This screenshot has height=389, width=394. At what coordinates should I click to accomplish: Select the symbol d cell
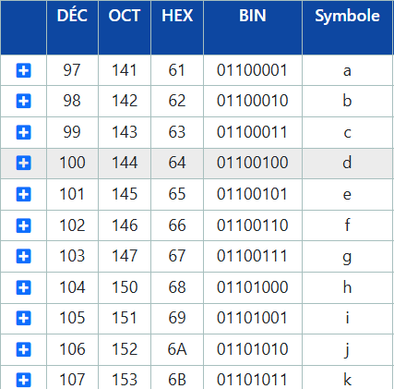click(x=348, y=164)
